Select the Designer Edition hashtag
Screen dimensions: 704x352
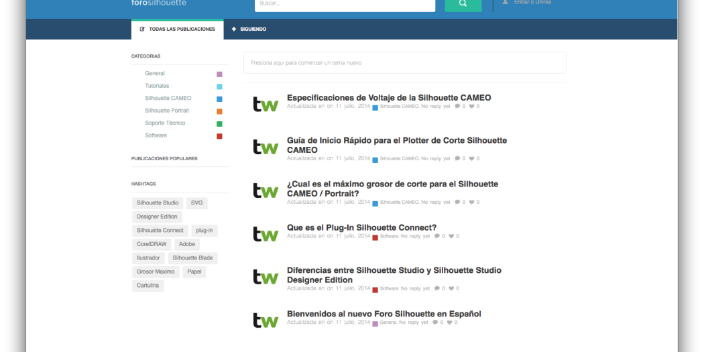pos(157,217)
